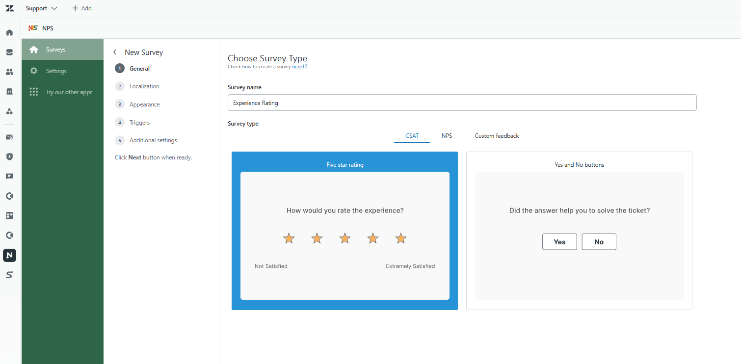Select the fifth star in rating preview
Image resolution: width=741 pixels, height=364 pixels.
pyautogui.click(x=401, y=238)
